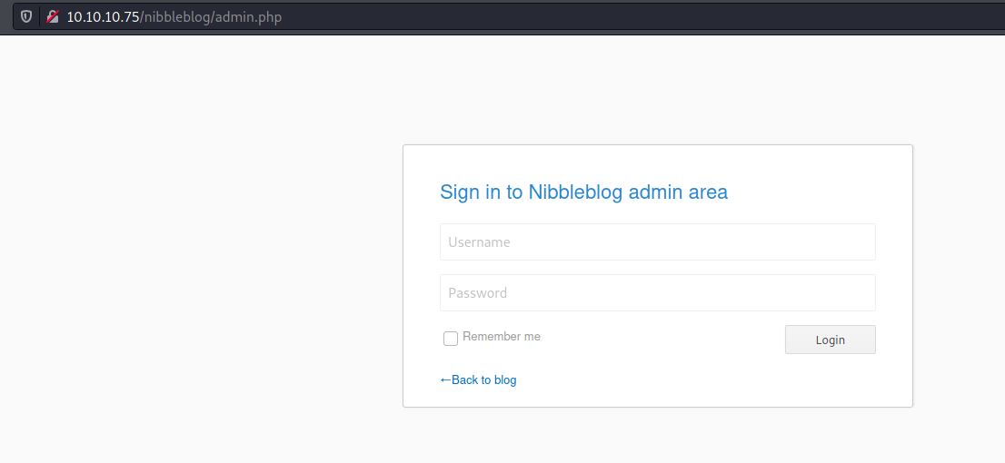This screenshot has width=1005, height=463.
Task: Focus the Password input field
Action: [x=658, y=292]
